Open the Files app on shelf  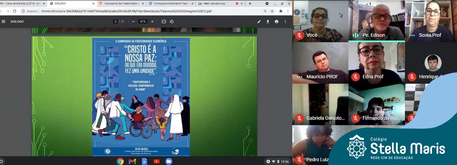pos(169,161)
